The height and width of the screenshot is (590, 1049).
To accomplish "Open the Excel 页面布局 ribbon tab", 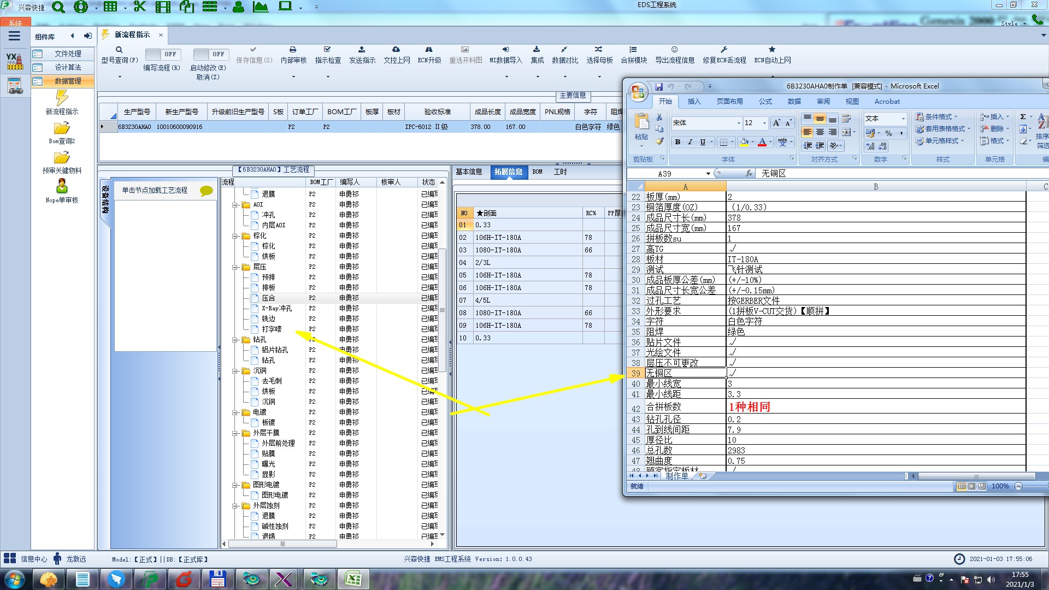I will click(729, 102).
